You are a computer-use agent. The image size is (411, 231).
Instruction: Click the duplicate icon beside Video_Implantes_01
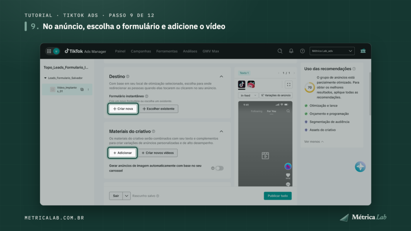click(82, 89)
